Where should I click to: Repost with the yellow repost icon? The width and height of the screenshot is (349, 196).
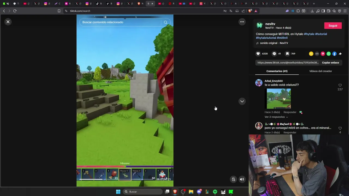tap(311, 54)
